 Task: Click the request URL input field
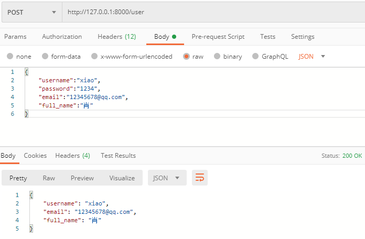pyautogui.click(x=210, y=12)
